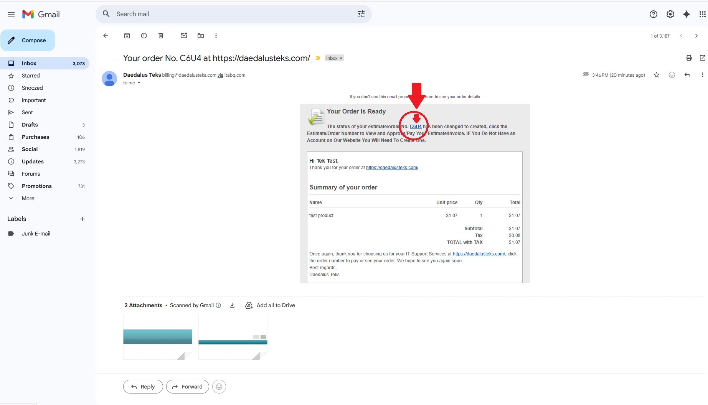This screenshot has width=708, height=405.
Task: Open email in new window
Action: pyautogui.click(x=703, y=58)
